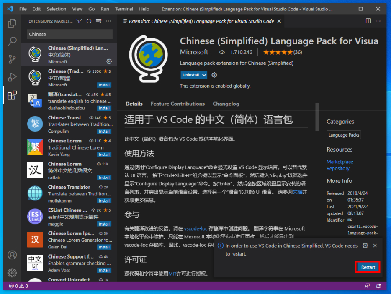
Task: Switch to the Changelog tab
Action: [226, 104]
